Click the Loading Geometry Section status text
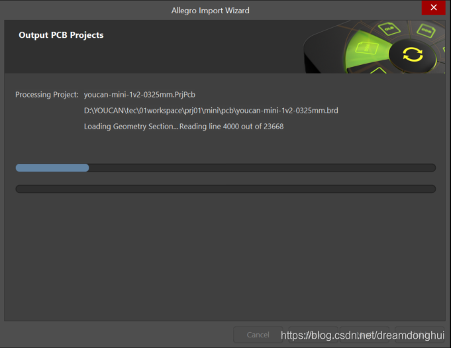451x348 pixels. (183, 127)
